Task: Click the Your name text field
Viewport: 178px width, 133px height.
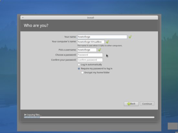Action: pyautogui.click(x=102, y=37)
